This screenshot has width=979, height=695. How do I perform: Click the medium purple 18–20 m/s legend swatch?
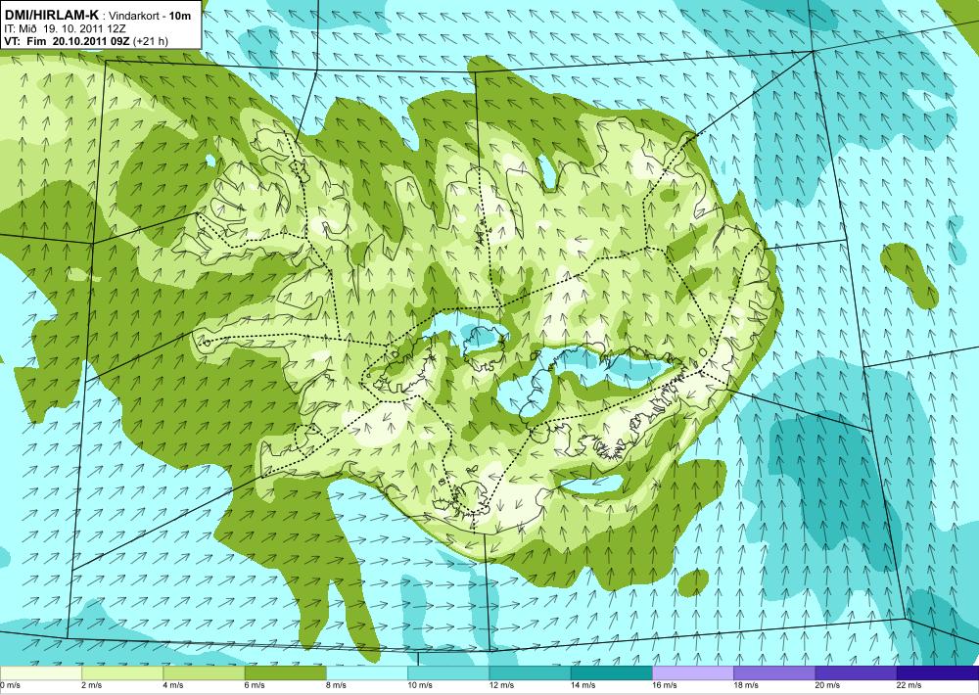(x=774, y=673)
